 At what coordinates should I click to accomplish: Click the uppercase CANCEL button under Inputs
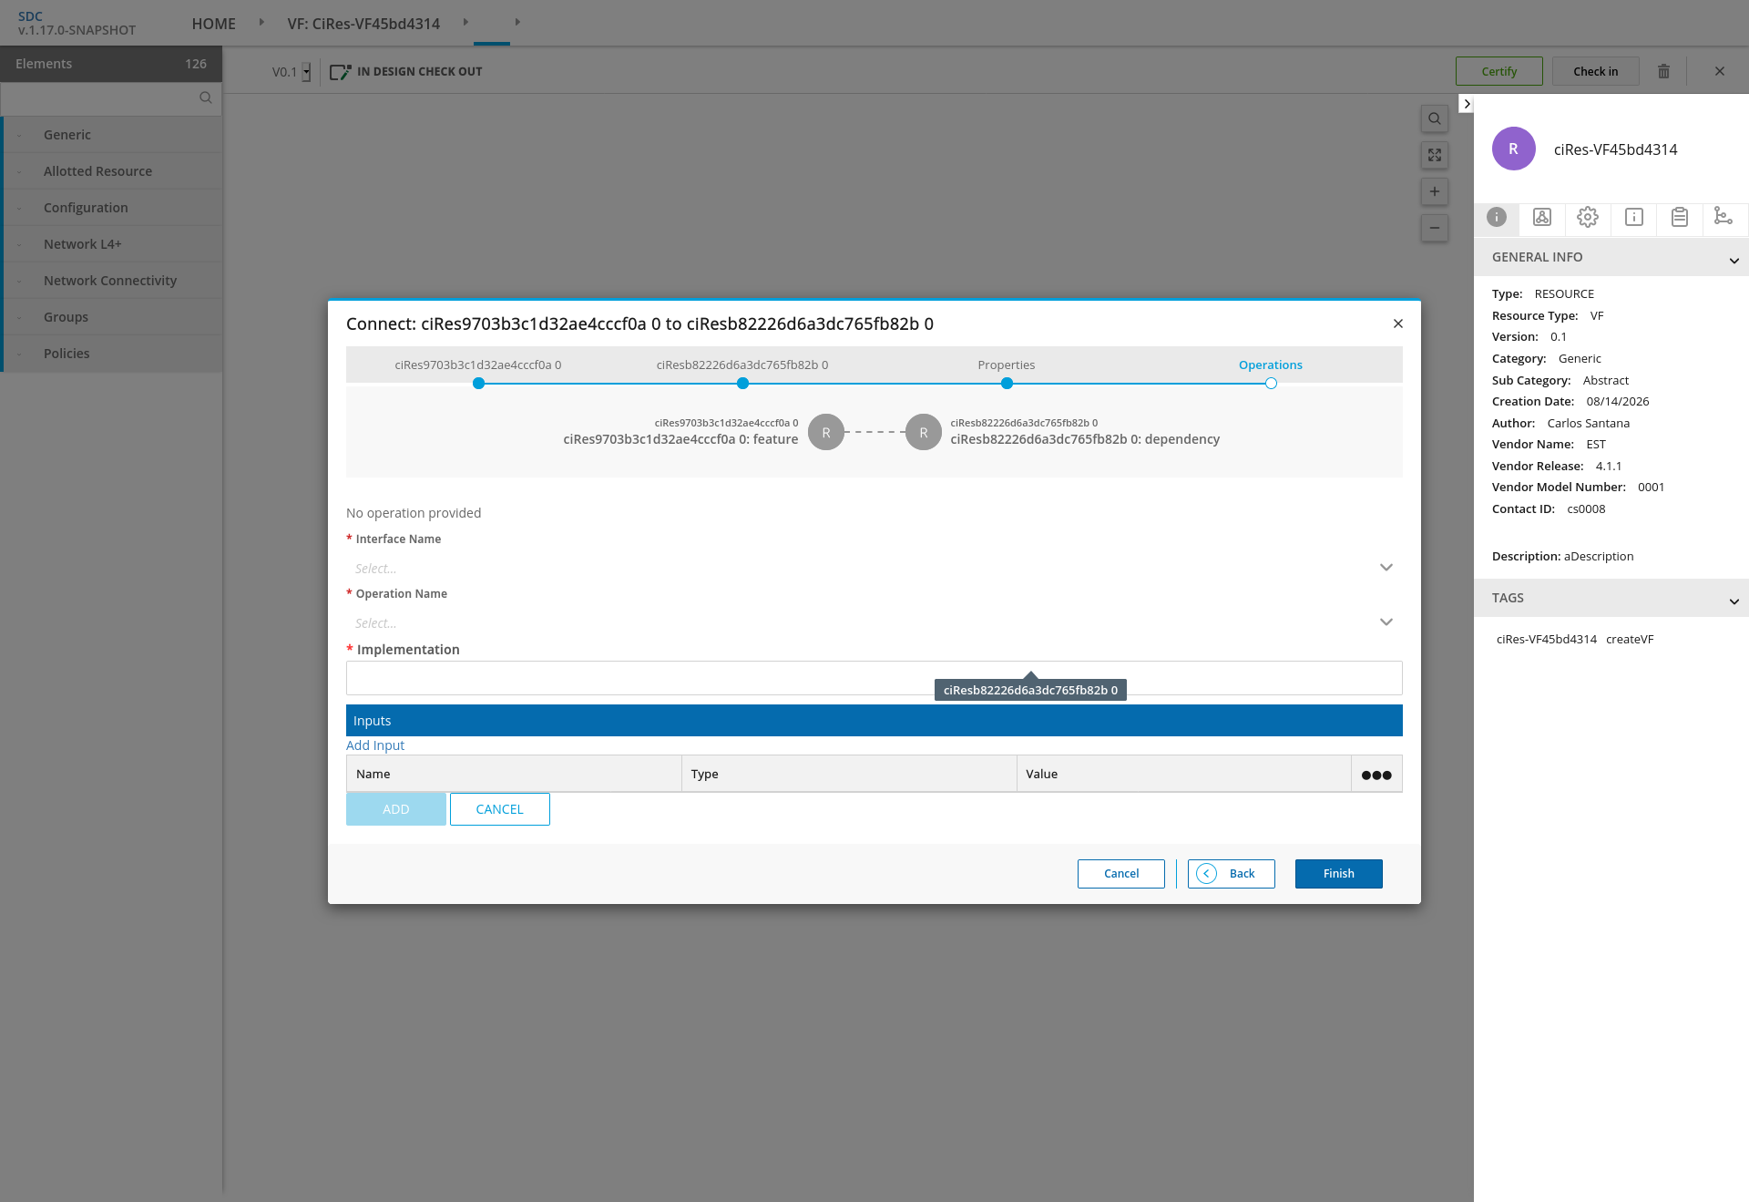tap(500, 809)
